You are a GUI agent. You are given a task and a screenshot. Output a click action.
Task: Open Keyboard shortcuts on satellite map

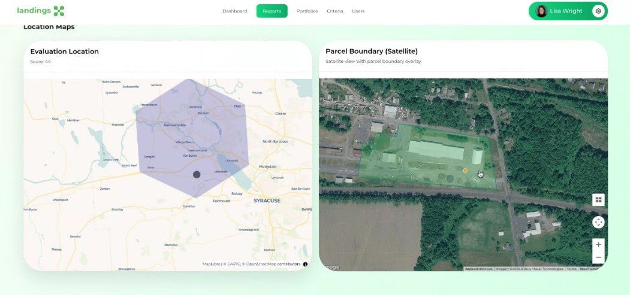[x=478, y=269]
